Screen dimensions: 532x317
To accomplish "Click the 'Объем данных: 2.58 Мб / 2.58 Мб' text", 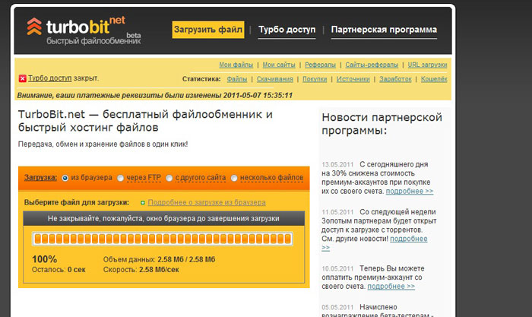I will point(159,260).
